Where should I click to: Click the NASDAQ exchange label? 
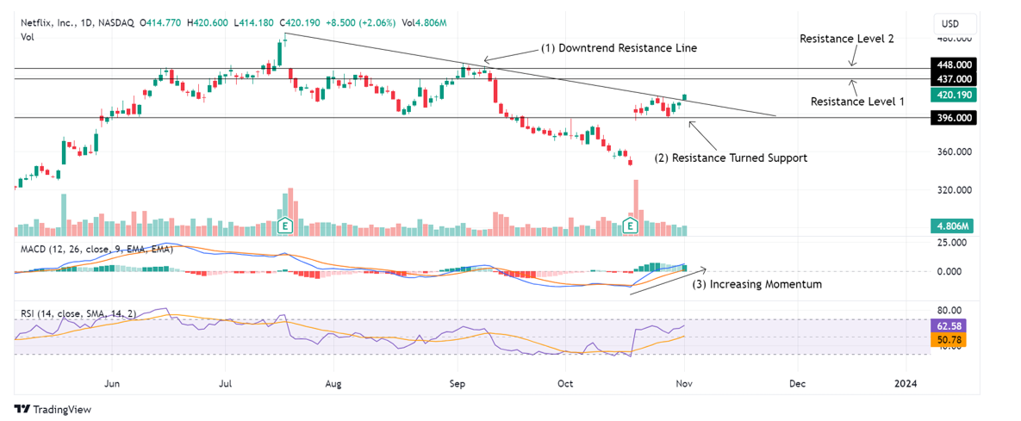(x=115, y=22)
